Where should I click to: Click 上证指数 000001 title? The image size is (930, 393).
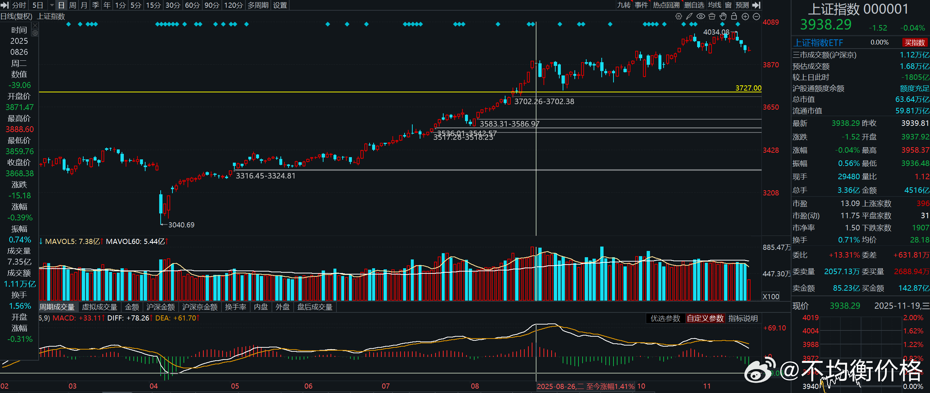click(x=858, y=9)
